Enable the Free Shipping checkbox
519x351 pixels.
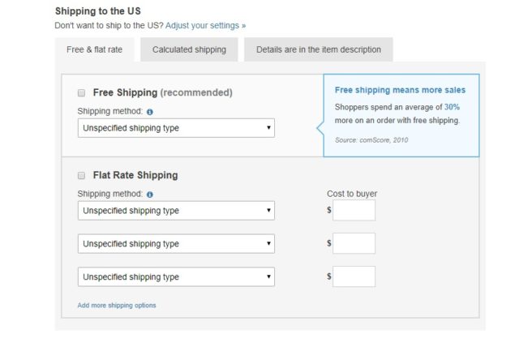pyautogui.click(x=81, y=93)
